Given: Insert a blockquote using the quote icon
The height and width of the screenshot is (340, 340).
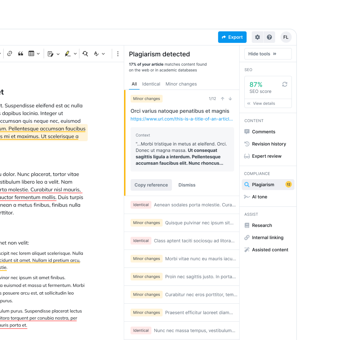Looking at the screenshot, I should click(21, 54).
